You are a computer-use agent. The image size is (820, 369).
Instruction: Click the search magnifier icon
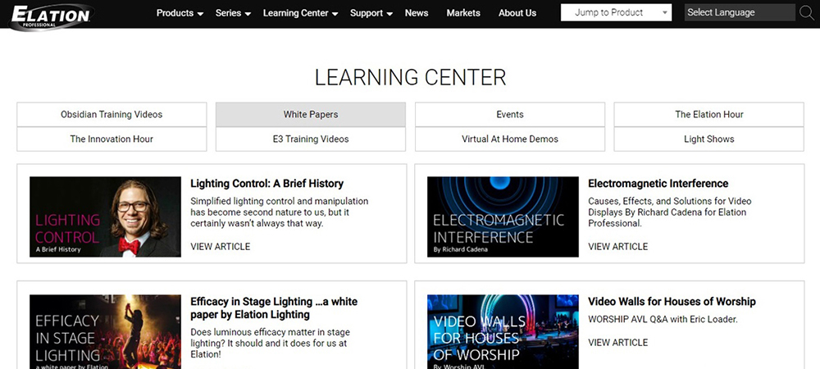click(807, 12)
